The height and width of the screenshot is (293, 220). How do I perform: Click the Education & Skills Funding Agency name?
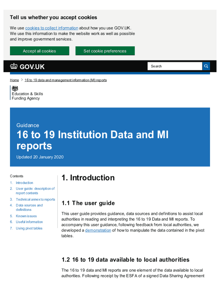coord(27,96)
